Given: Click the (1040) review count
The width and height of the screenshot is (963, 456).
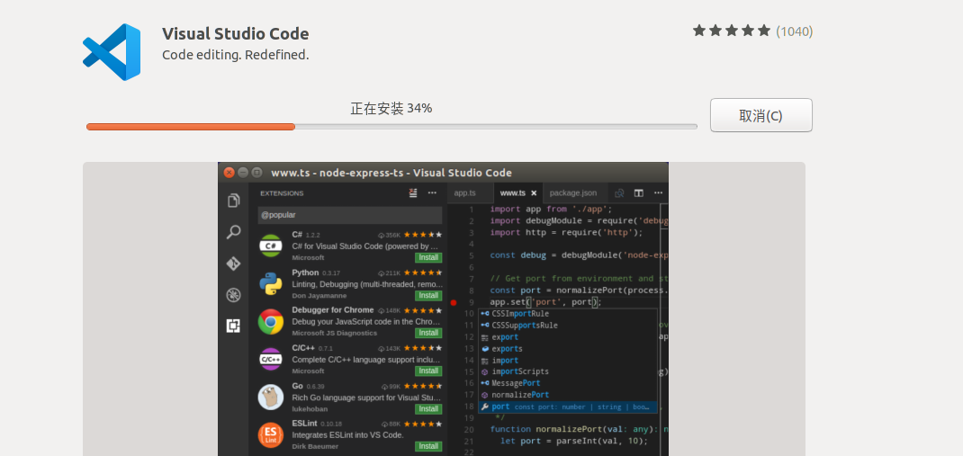Looking at the screenshot, I should 794,31.
